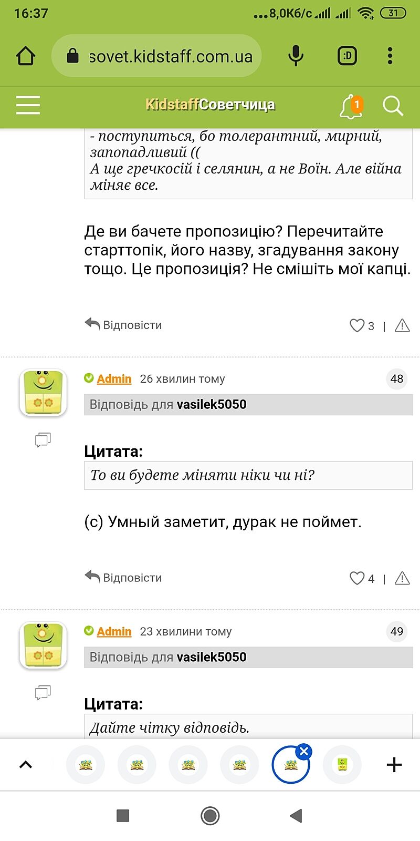The image size is (420, 841).
Task: Expand the tab bar up chevron
Action: pyautogui.click(x=26, y=765)
